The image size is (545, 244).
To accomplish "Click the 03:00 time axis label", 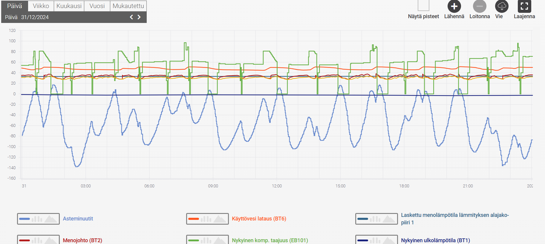I will point(86,186).
